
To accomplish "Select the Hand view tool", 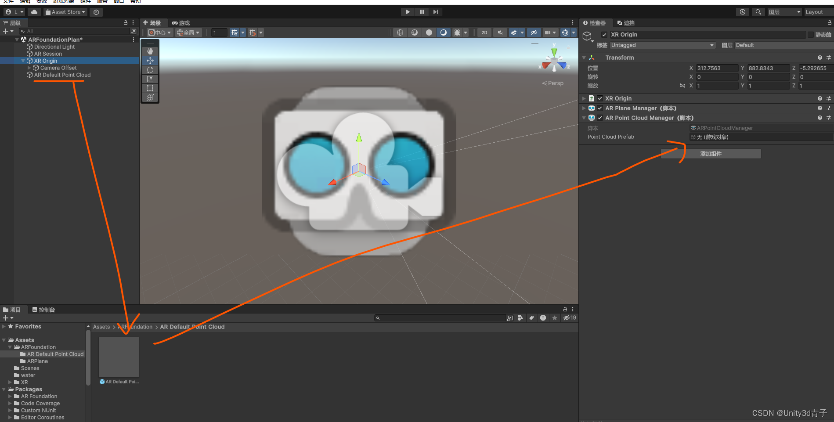I will click(150, 51).
